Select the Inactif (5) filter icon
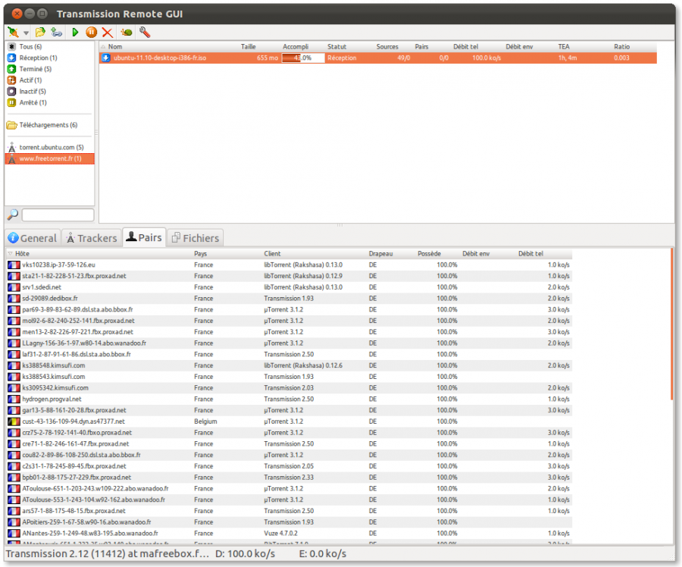This screenshot has width=682, height=567. coord(11,92)
